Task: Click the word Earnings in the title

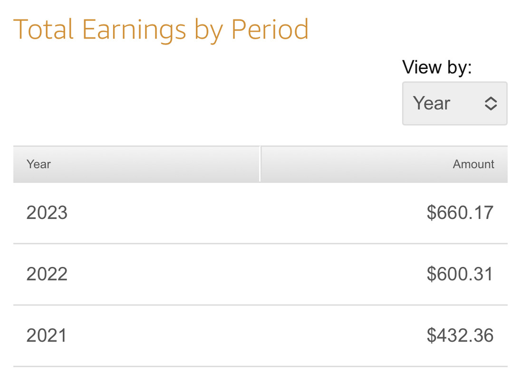Action: [x=134, y=30]
